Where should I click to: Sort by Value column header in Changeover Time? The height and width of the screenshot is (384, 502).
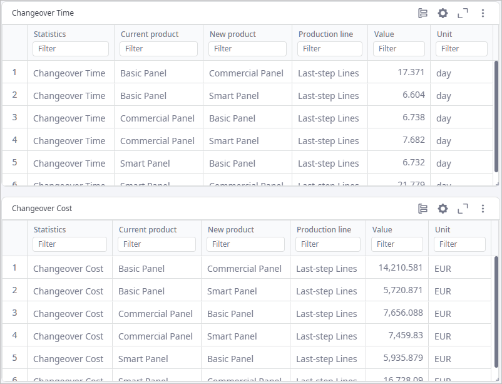(x=384, y=34)
